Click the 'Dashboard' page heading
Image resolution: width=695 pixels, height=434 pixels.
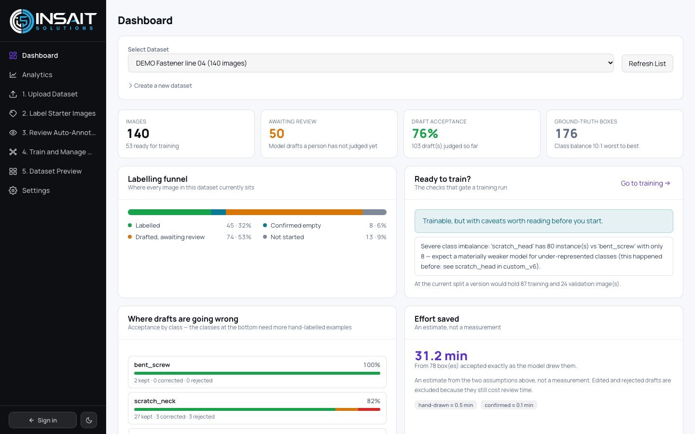(x=145, y=20)
